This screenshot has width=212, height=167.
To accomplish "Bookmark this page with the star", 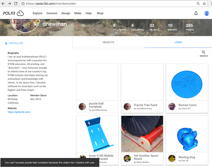I will point(204,4).
